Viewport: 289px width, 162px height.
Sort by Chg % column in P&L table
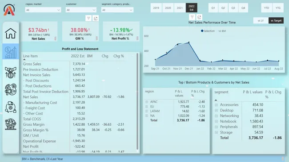click(119, 56)
